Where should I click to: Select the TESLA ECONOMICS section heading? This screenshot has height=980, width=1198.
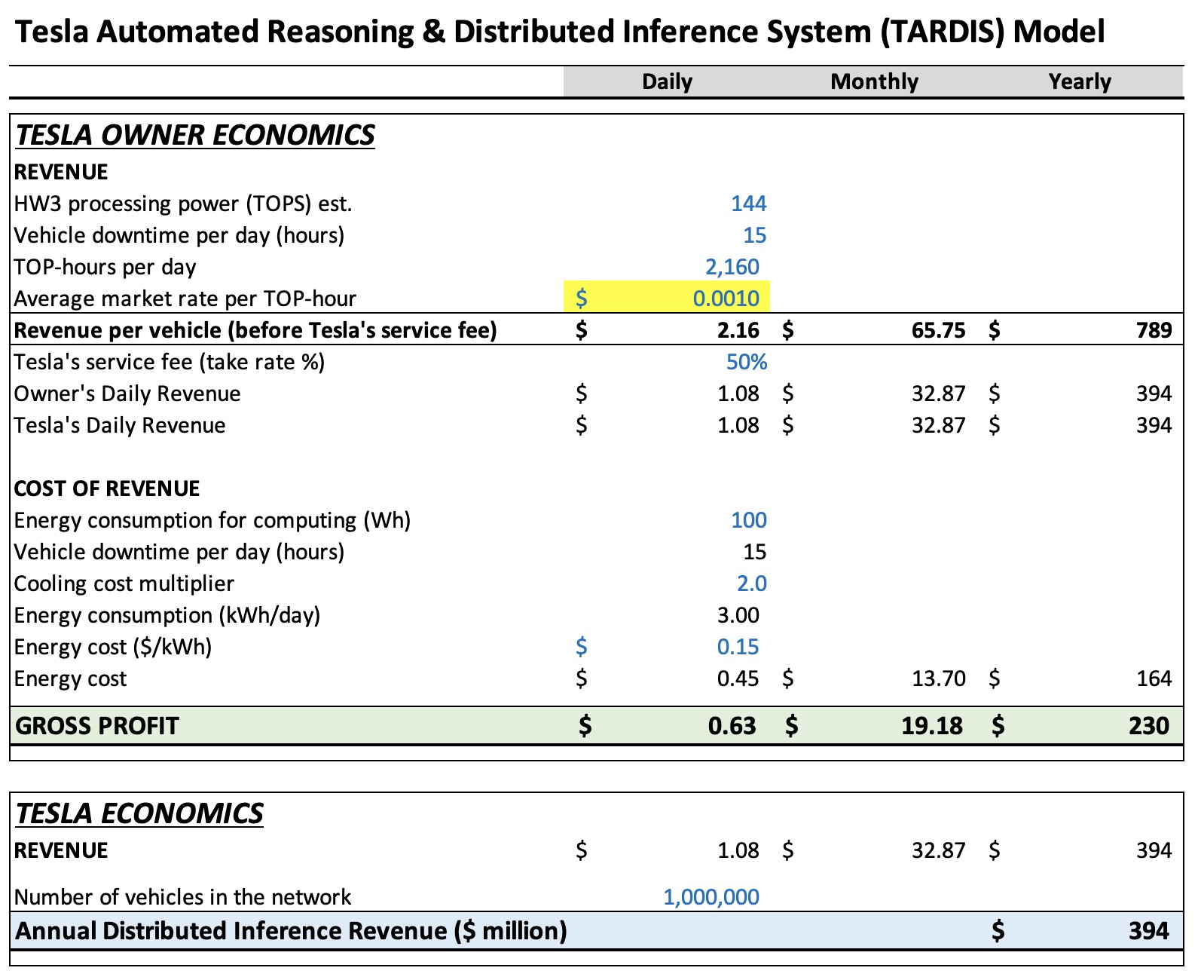(139, 813)
